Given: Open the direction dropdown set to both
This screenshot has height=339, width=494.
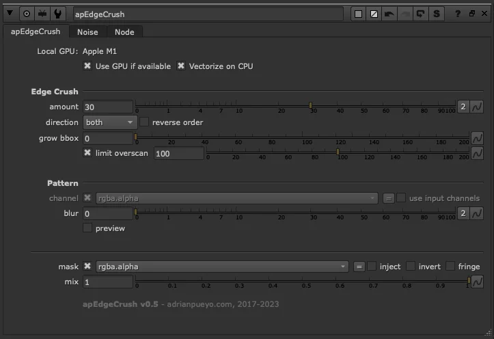Looking at the screenshot, I should point(110,122).
